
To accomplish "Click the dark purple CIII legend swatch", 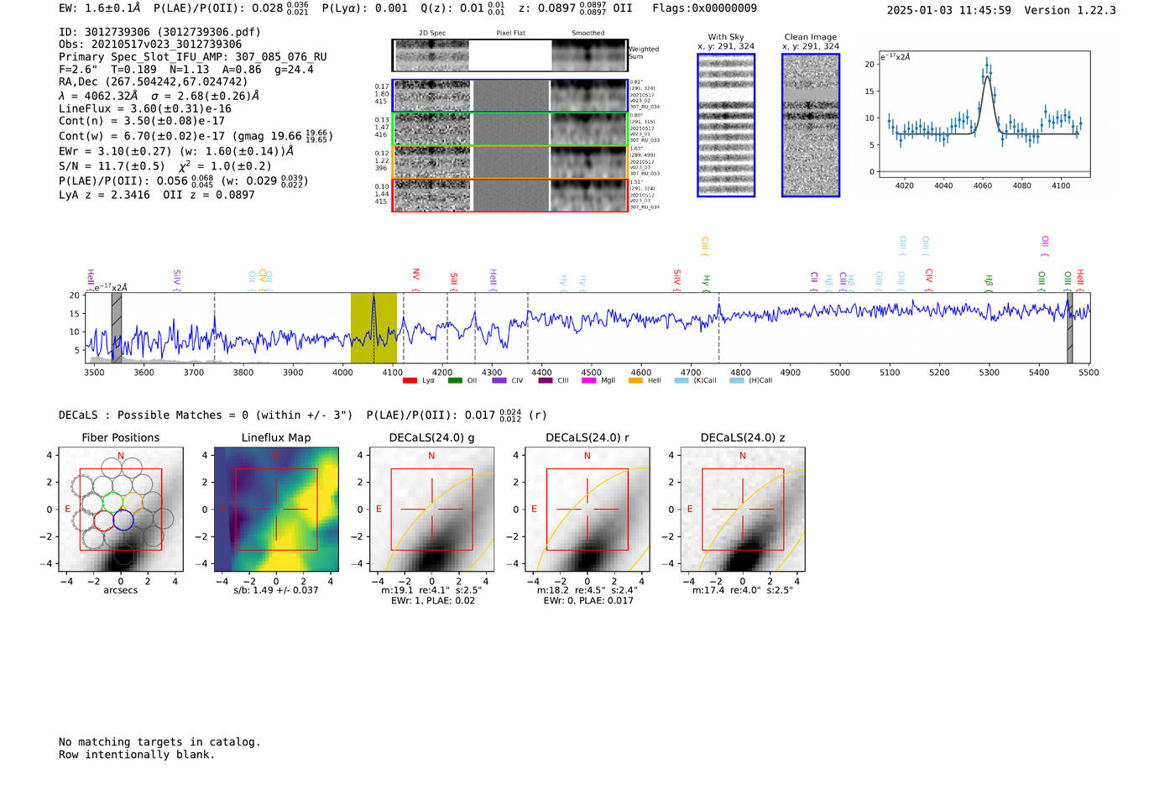I will (x=546, y=380).
